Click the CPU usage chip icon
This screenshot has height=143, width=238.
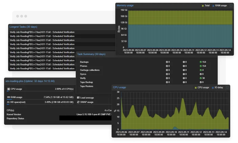pyautogui.click(x=8, y=89)
